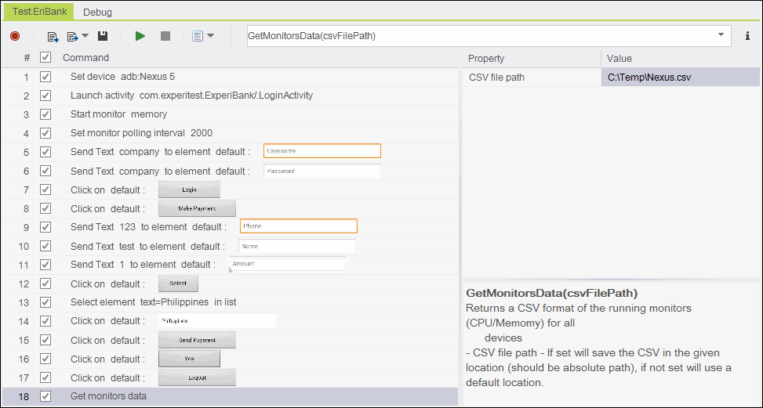The height and width of the screenshot is (408, 763).
Task: Click the add new script icon
Action: tap(53, 36)
